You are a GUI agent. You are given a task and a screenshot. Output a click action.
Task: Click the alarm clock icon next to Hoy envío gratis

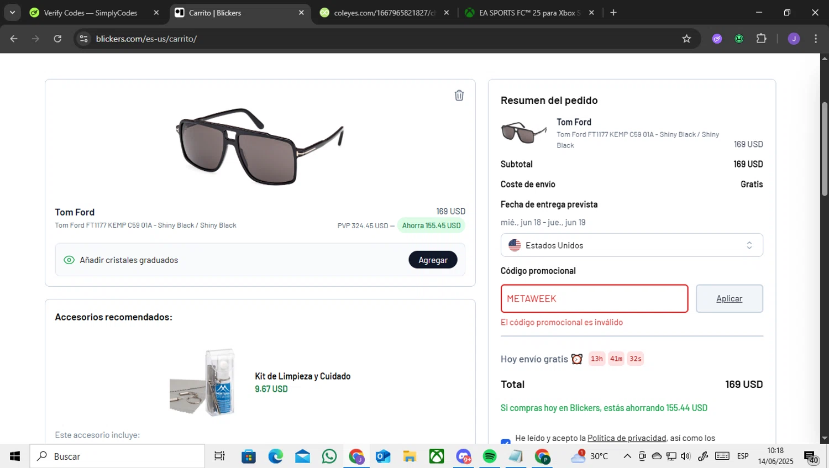(577, 359)
